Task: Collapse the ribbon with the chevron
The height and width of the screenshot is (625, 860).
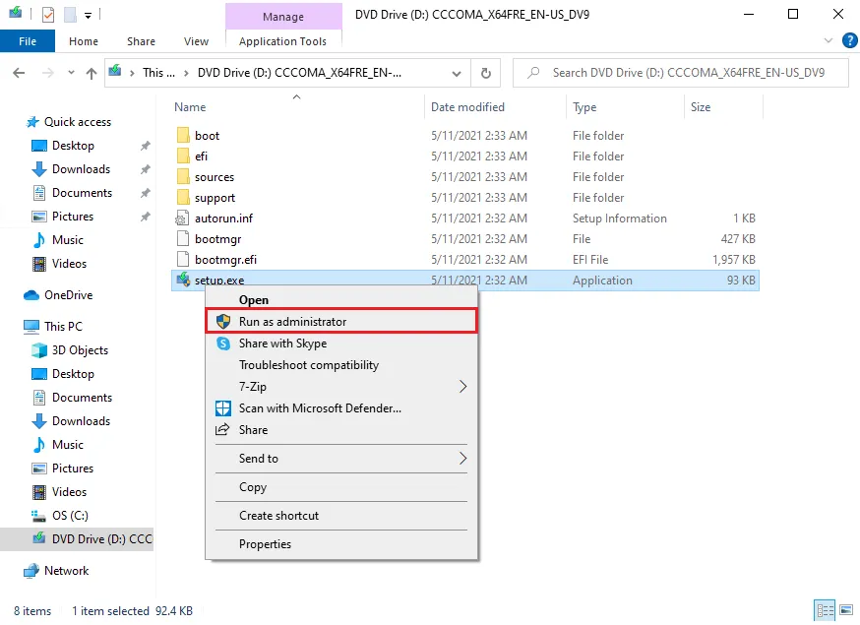Action: click(829, 40)
